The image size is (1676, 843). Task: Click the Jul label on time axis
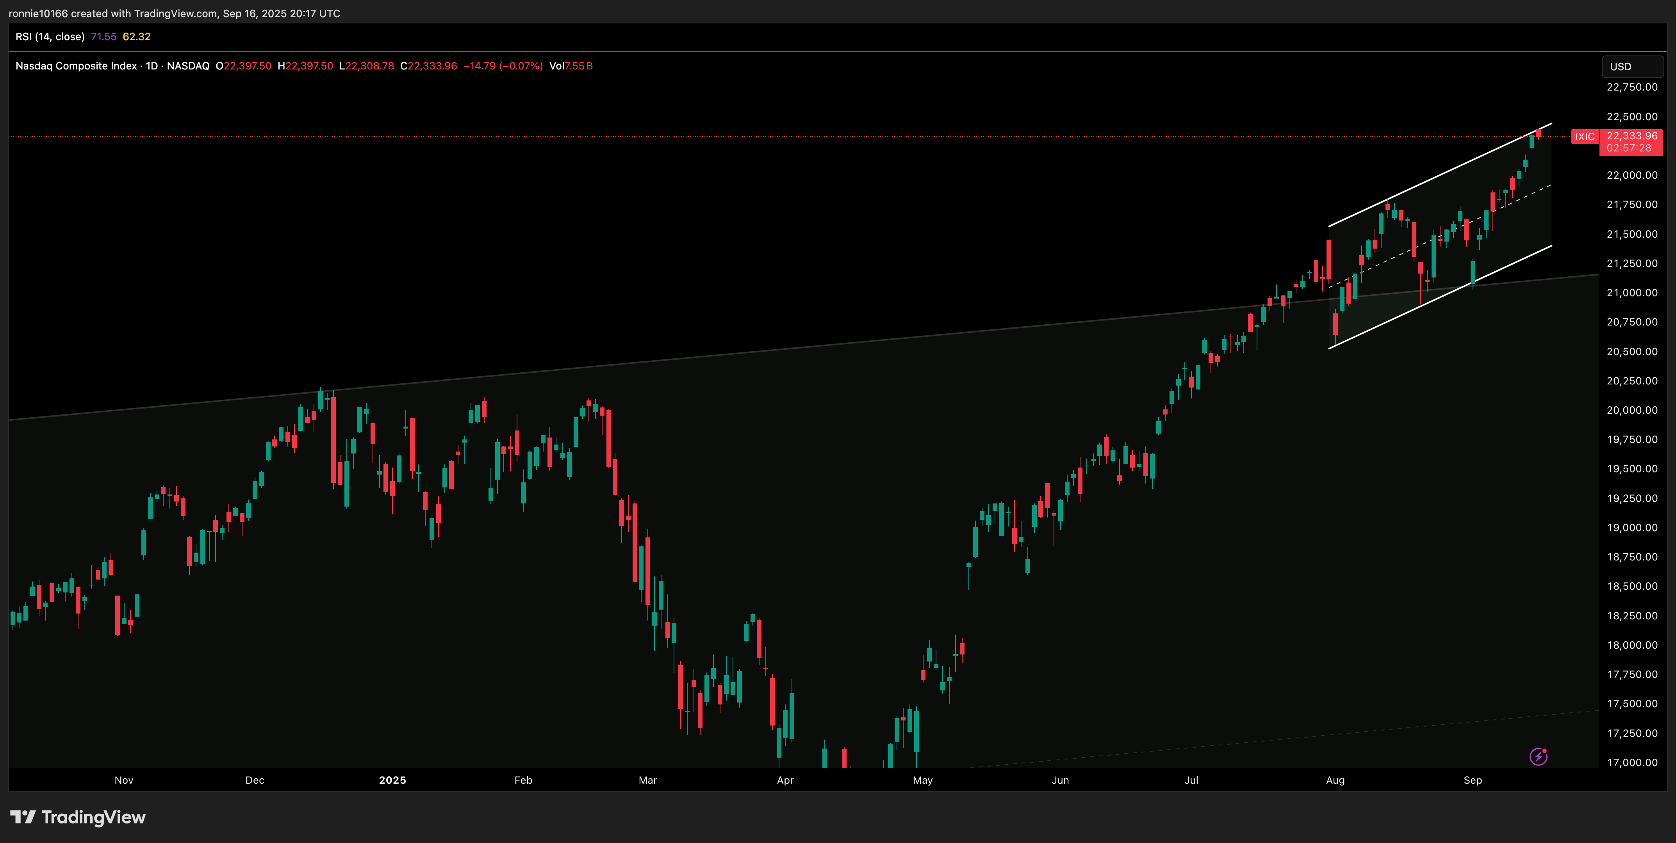click(1191, 780)
